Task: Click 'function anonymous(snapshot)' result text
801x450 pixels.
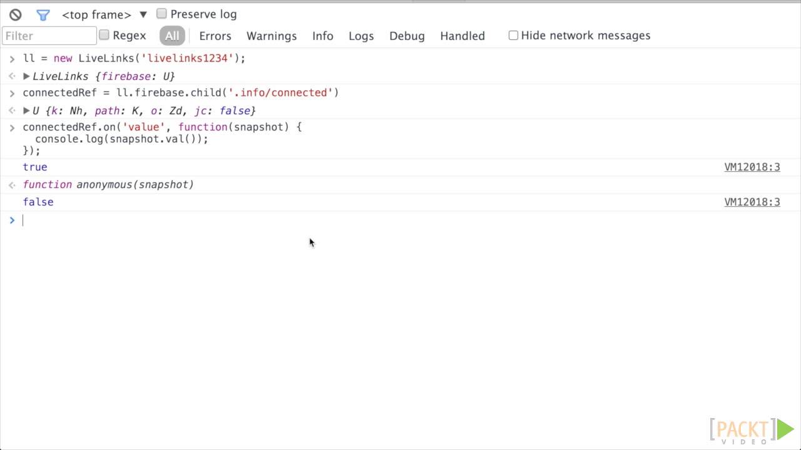Action: tap(108, 184)
